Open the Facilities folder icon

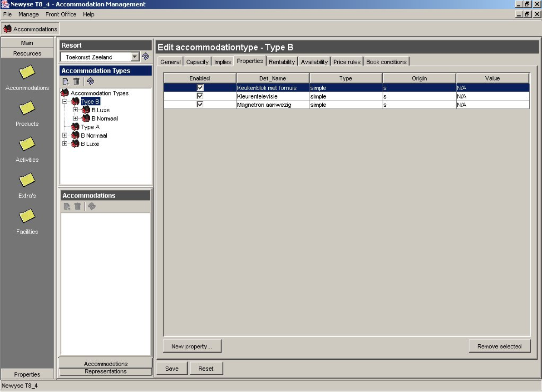click(x=27, y=216)
